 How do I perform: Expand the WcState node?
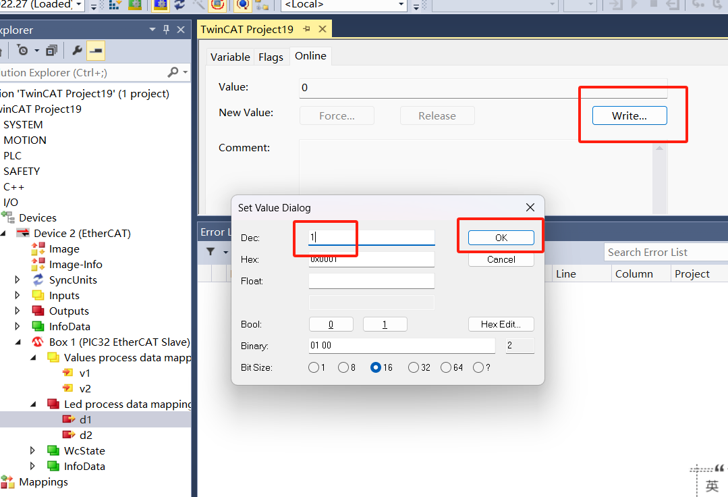pos(32,450)
